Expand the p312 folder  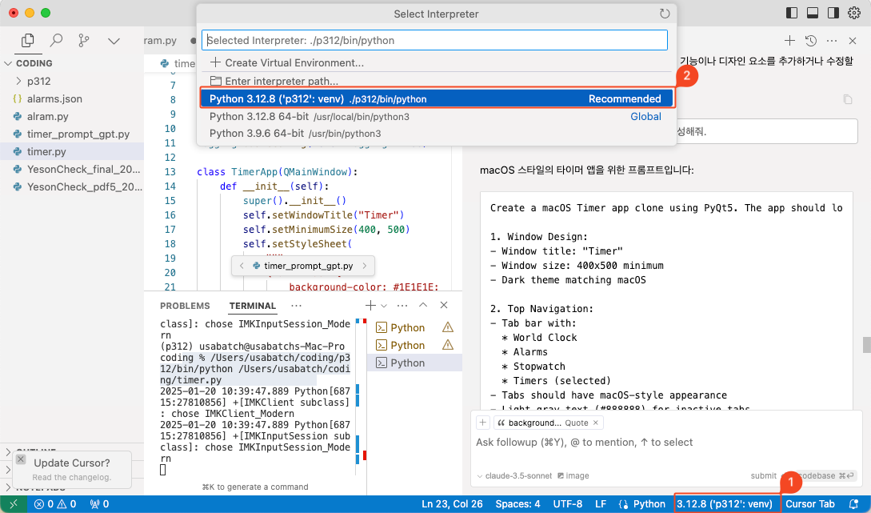(x=72, y=81)
